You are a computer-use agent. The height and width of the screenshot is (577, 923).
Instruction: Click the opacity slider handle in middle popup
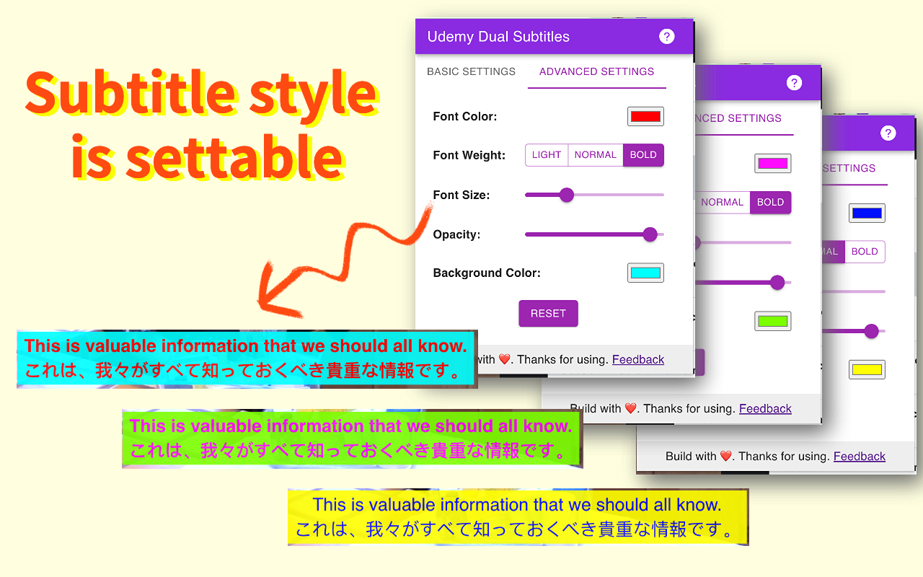click(777, 283)
